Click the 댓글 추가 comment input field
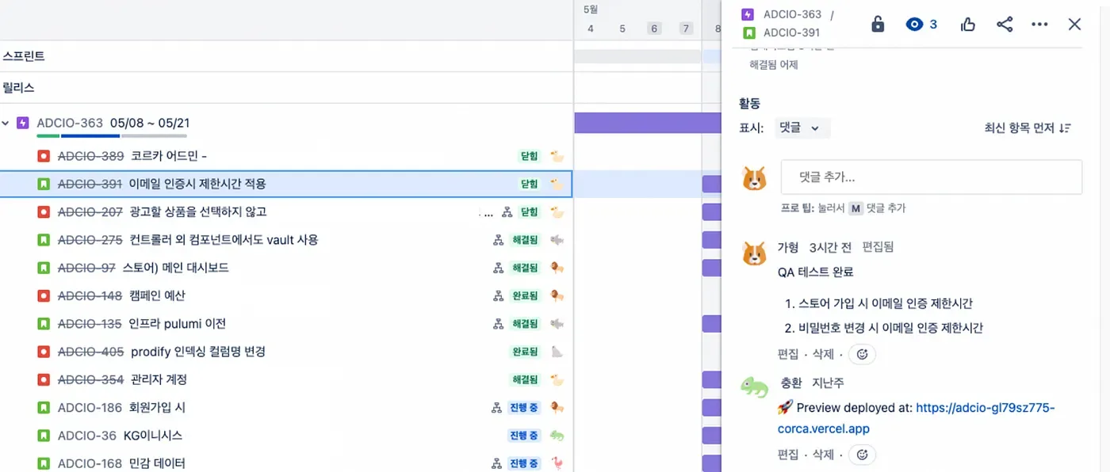Screen dimensions: 1110x472 click(932, 177)
